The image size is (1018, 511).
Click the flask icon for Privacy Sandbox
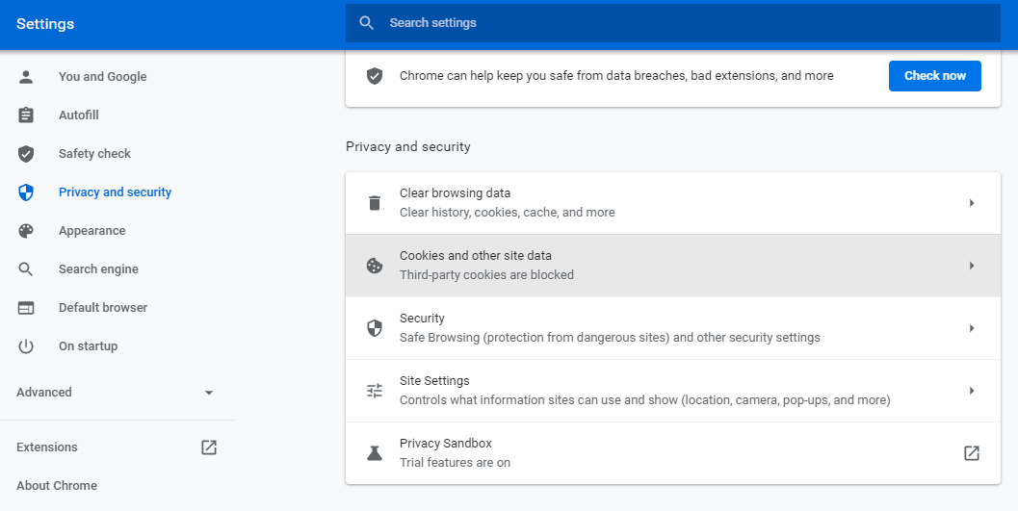tap(375, 453)
